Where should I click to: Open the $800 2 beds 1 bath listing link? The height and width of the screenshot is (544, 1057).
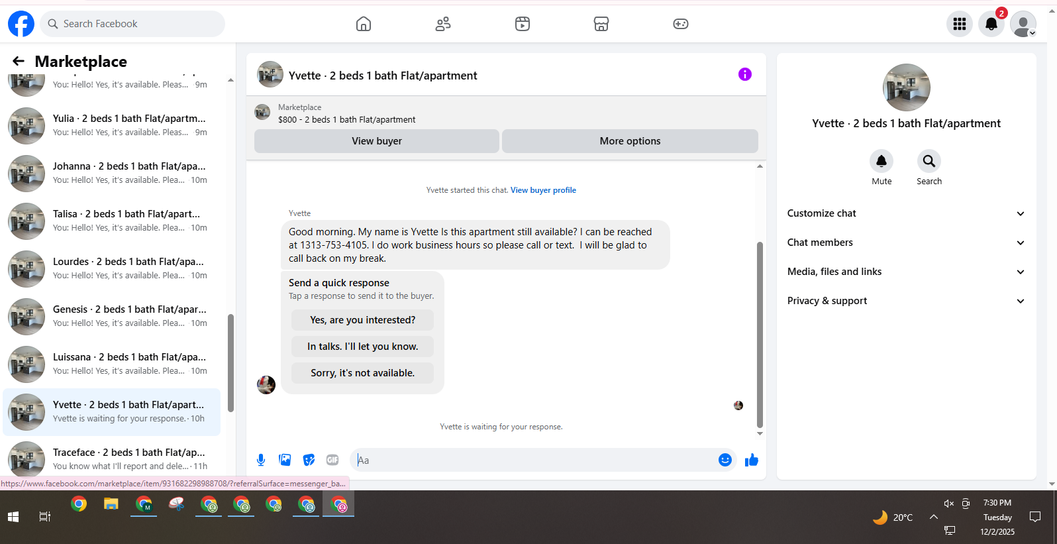point(346,120)
